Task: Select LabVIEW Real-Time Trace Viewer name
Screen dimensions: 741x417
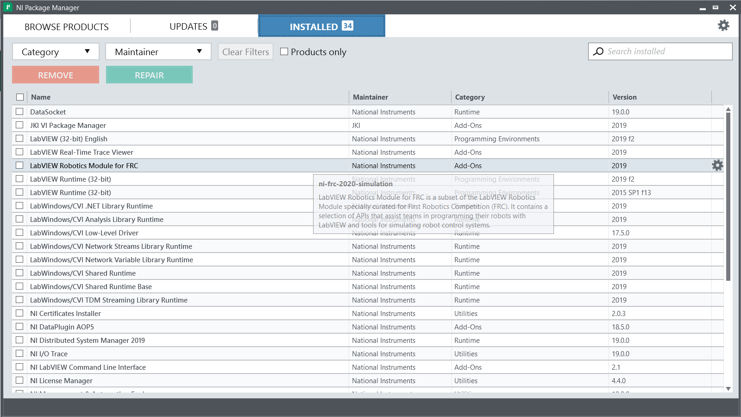Action: (82, 152)
